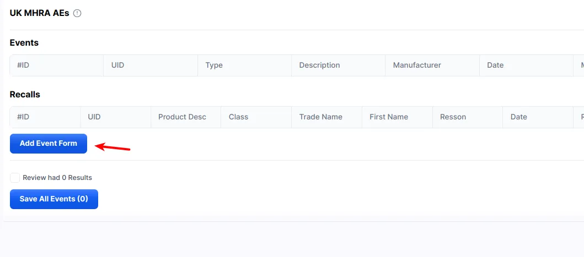Click the info icon beside UK MHRA AEs
584x257 pixels.
click(x=77, y=13)
